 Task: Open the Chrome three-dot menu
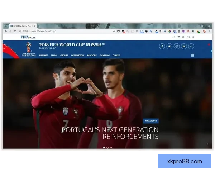pyautogui.click(x=209, y=31)
